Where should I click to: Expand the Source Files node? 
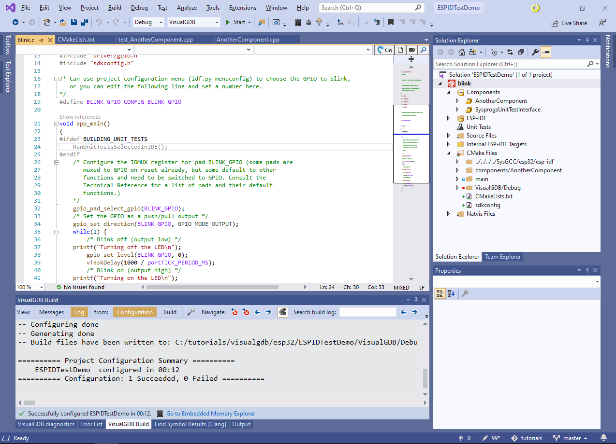pos(449,136)
